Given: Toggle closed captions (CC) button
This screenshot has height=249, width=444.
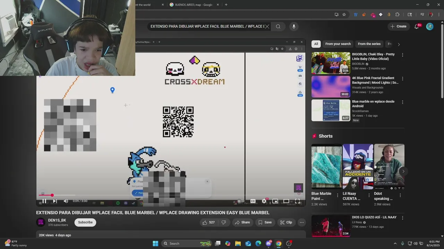Looking at the screenshot, I should [253, 201].
